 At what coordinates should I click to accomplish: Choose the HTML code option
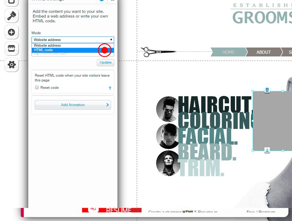(73, 50)
